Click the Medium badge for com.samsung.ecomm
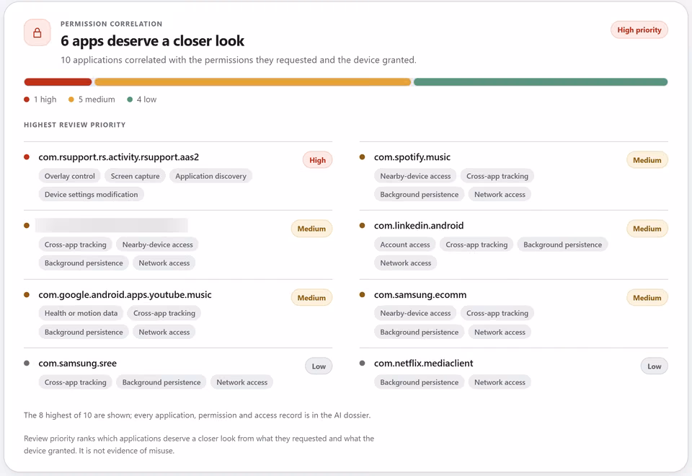The height and width of the screenshot is (476, 692). coord(647,298)
